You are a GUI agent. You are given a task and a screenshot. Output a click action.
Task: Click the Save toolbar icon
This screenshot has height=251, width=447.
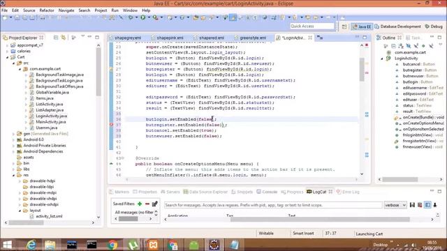pyautogui.click(x=17, y=17)
